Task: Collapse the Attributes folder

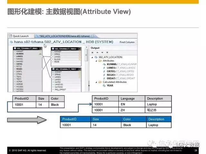Action: (x=96, y=61)
